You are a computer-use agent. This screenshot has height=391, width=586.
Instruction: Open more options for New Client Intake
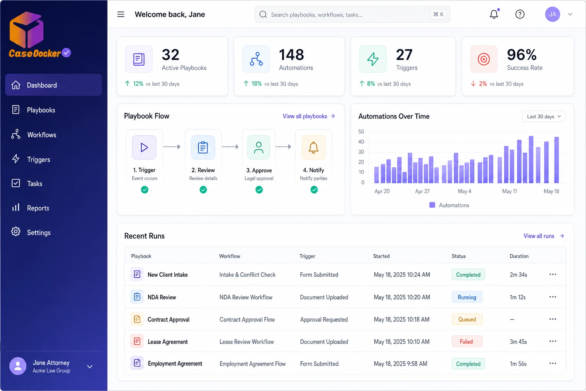(x=552, y=275)
